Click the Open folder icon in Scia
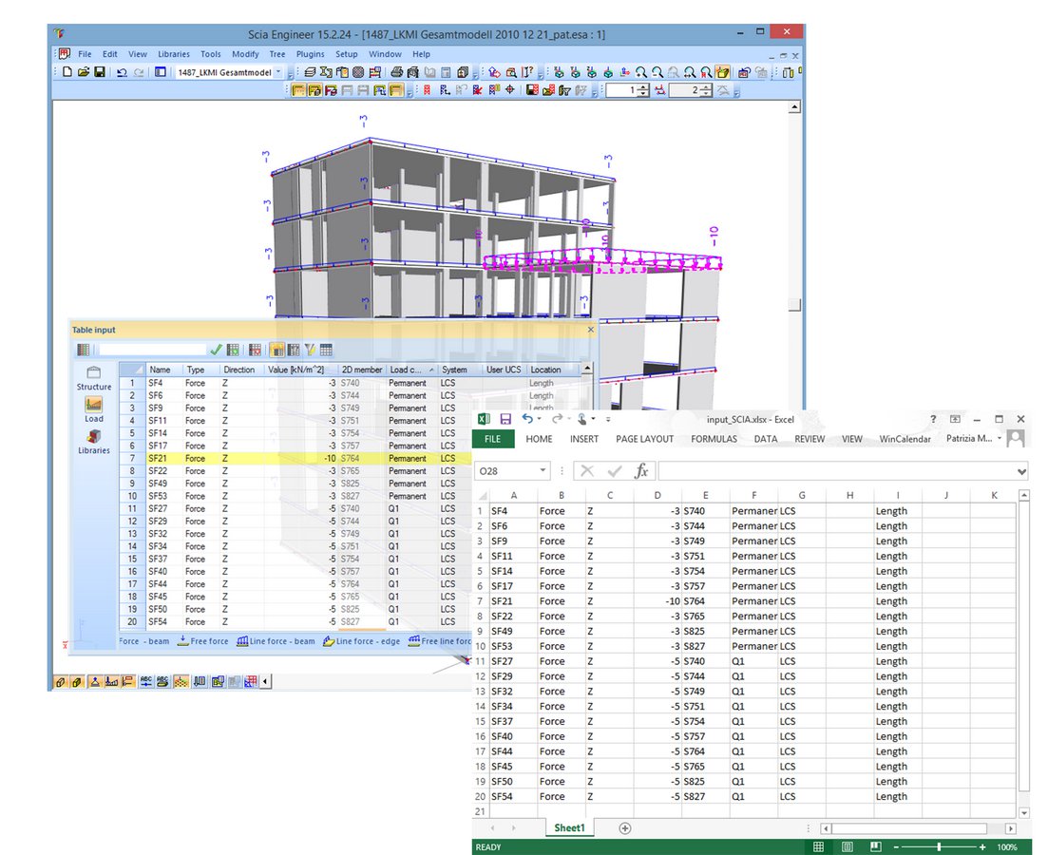 [83, 72]
